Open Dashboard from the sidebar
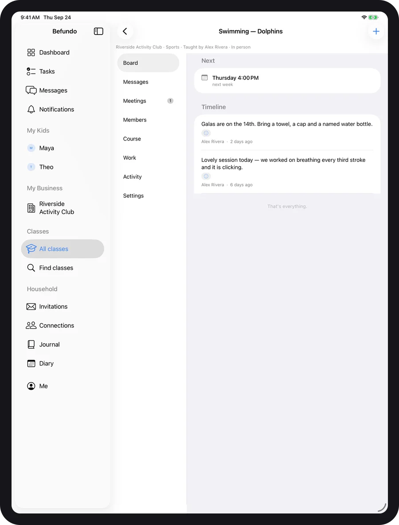Viewport: 399px width, 525px height. (63, 53)
